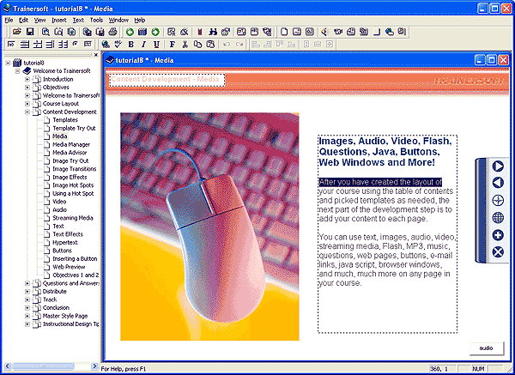Select the Web Preview page in tree
This screenshot has width=515, height=375.
point(69,267)
